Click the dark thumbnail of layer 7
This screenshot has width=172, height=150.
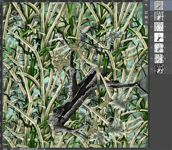[159, 69]
